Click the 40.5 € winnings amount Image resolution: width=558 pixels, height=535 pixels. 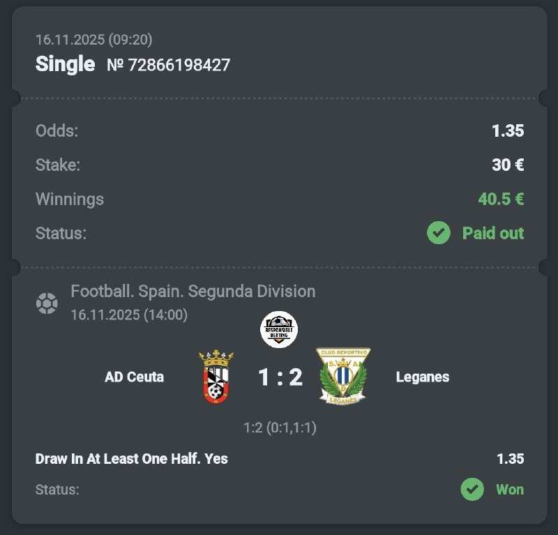(501, 199)
